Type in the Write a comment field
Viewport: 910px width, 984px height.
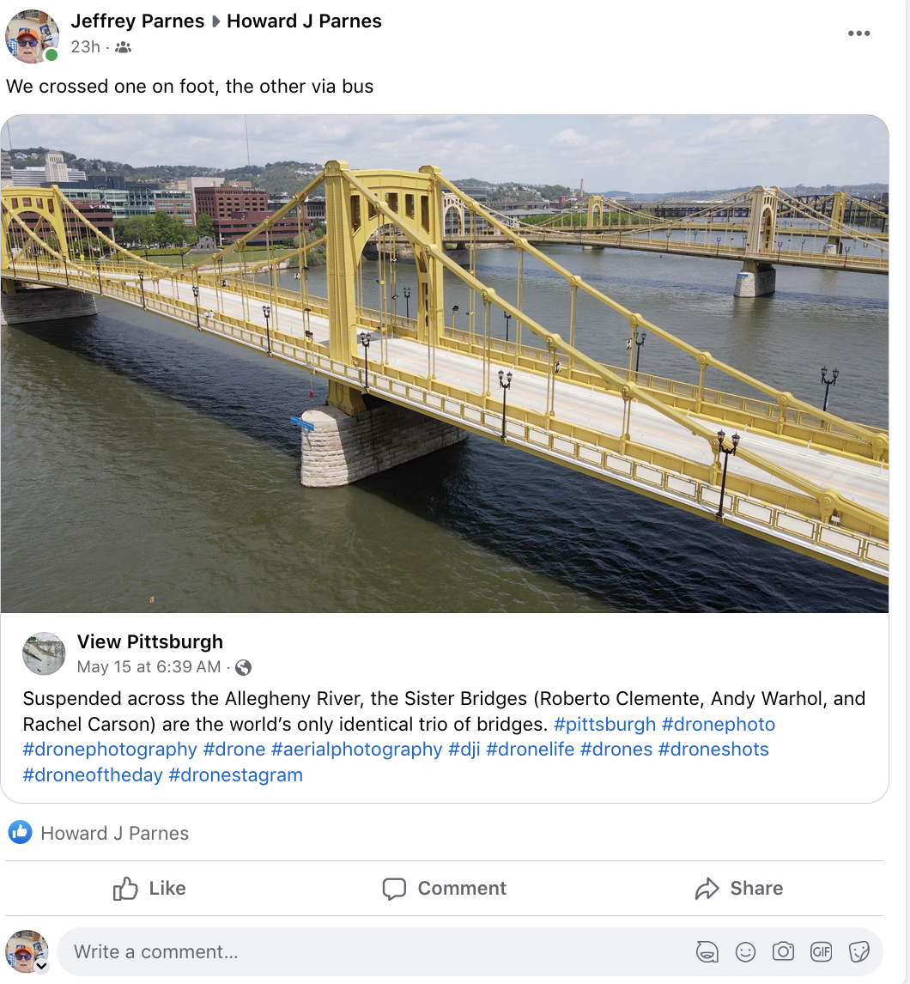(x=369, y=951)
